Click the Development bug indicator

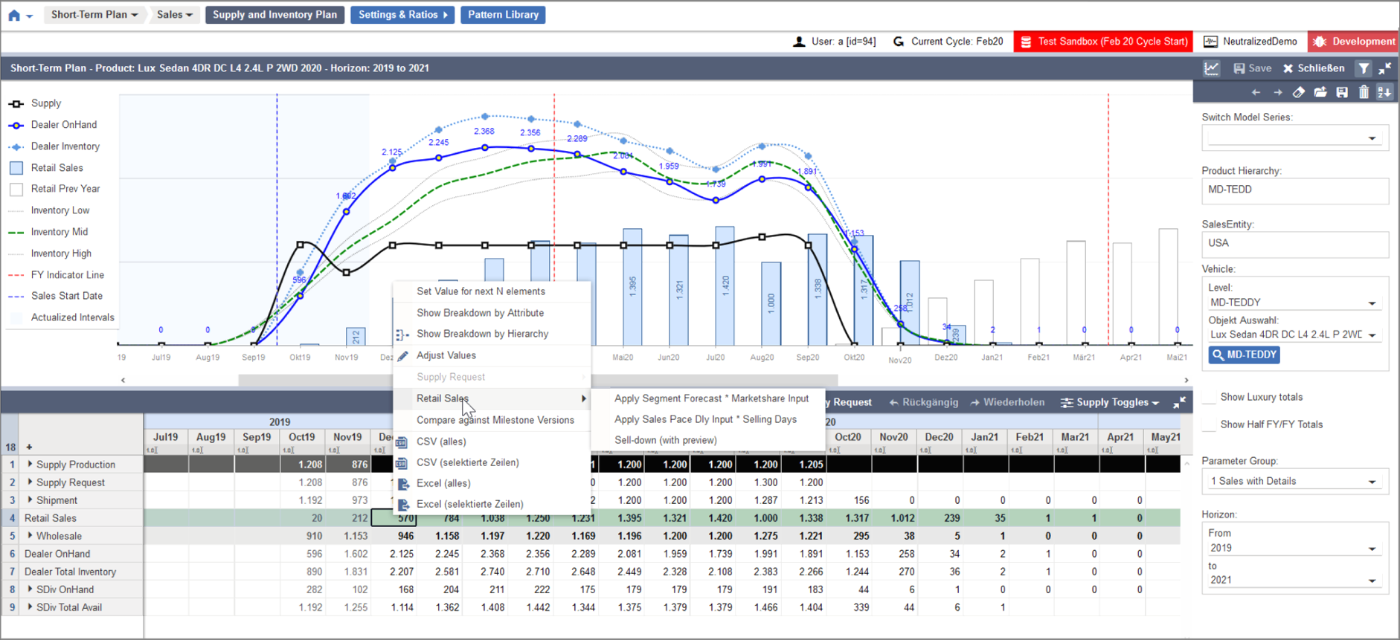click(1353, 42)
